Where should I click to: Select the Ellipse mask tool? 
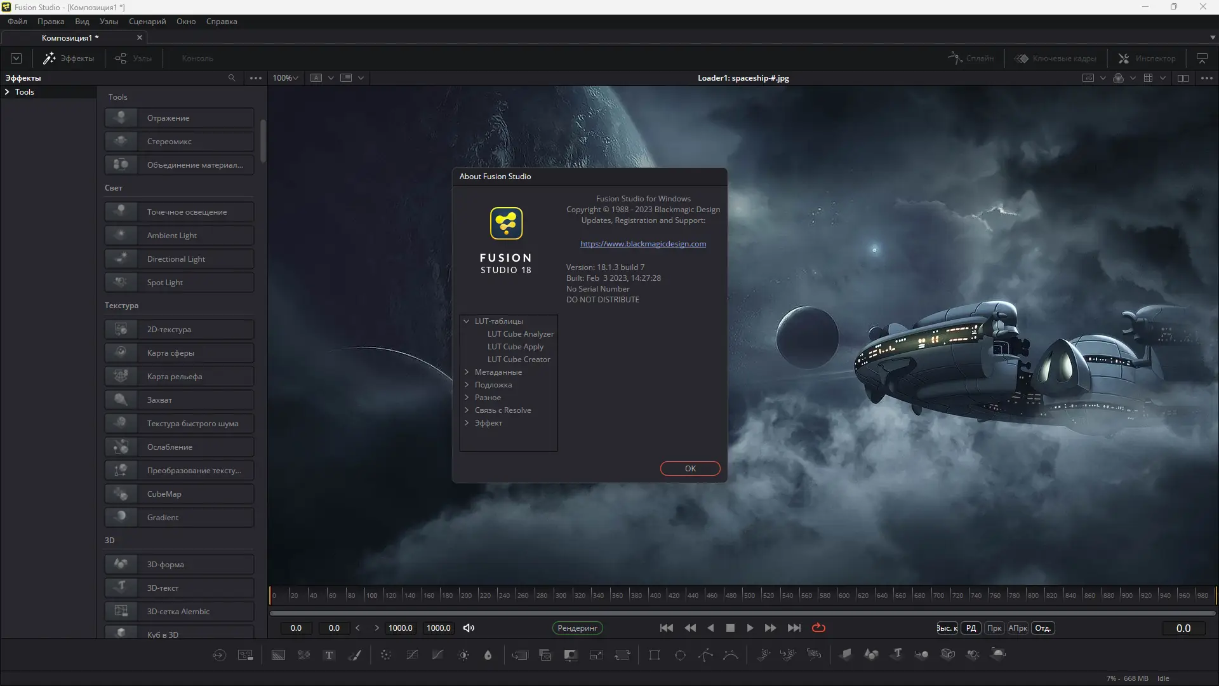680,655
